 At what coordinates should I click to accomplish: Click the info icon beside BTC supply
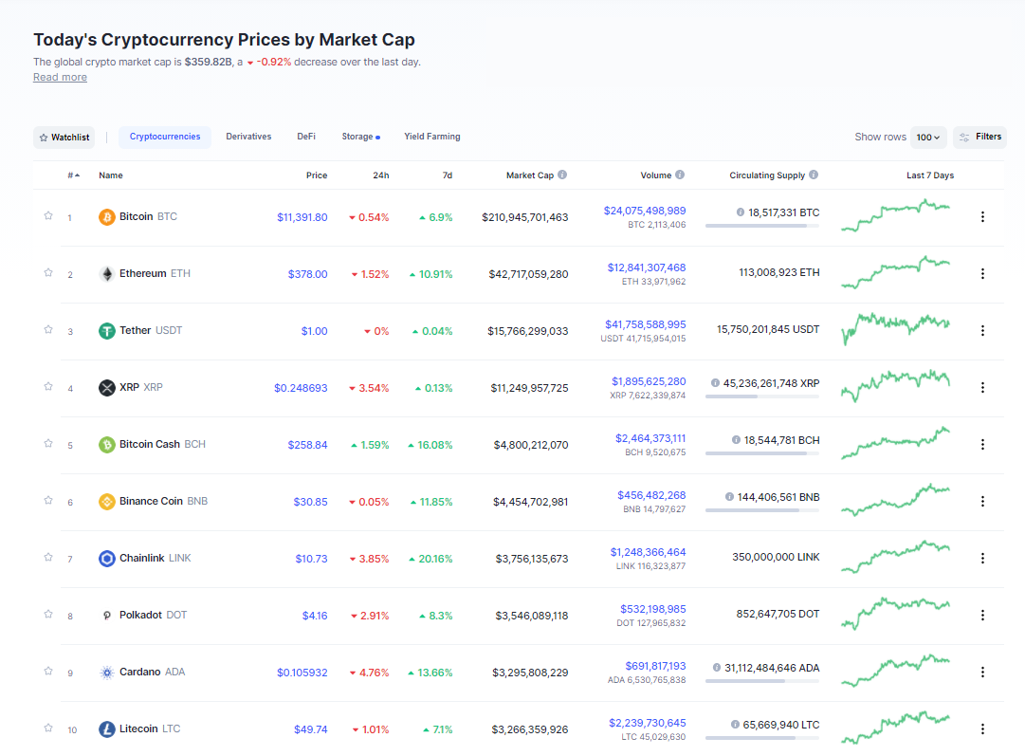tap(740, 212)
